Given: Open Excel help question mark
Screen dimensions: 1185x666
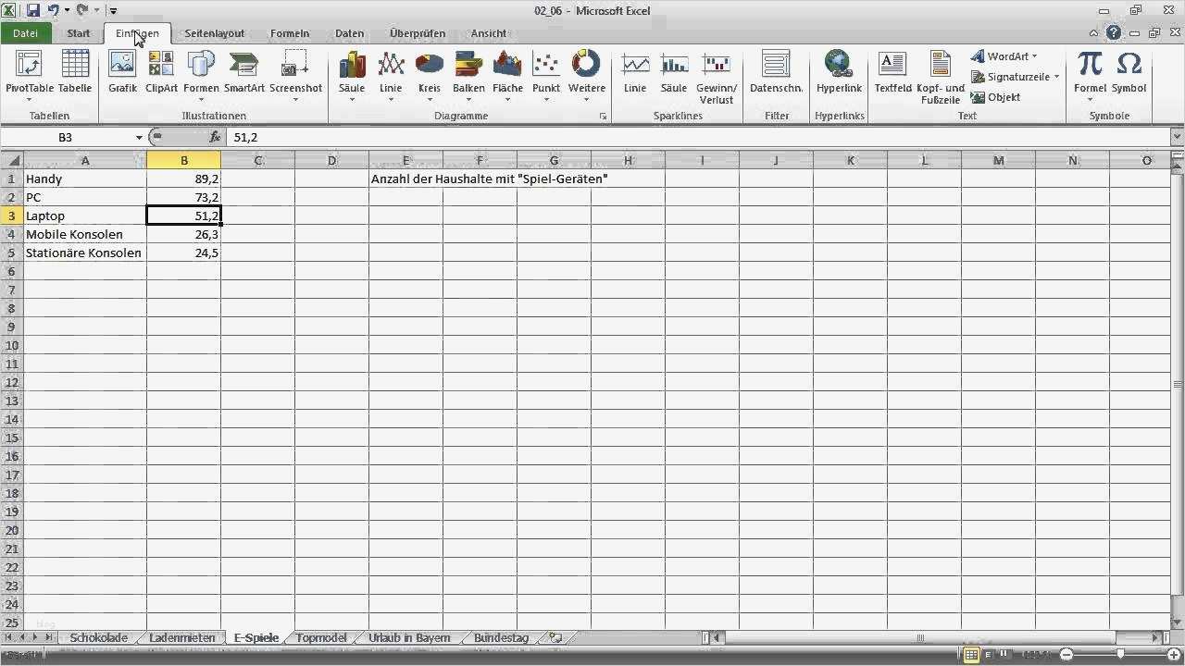Looking at the screenshot, I should [x=1114, y=32].
